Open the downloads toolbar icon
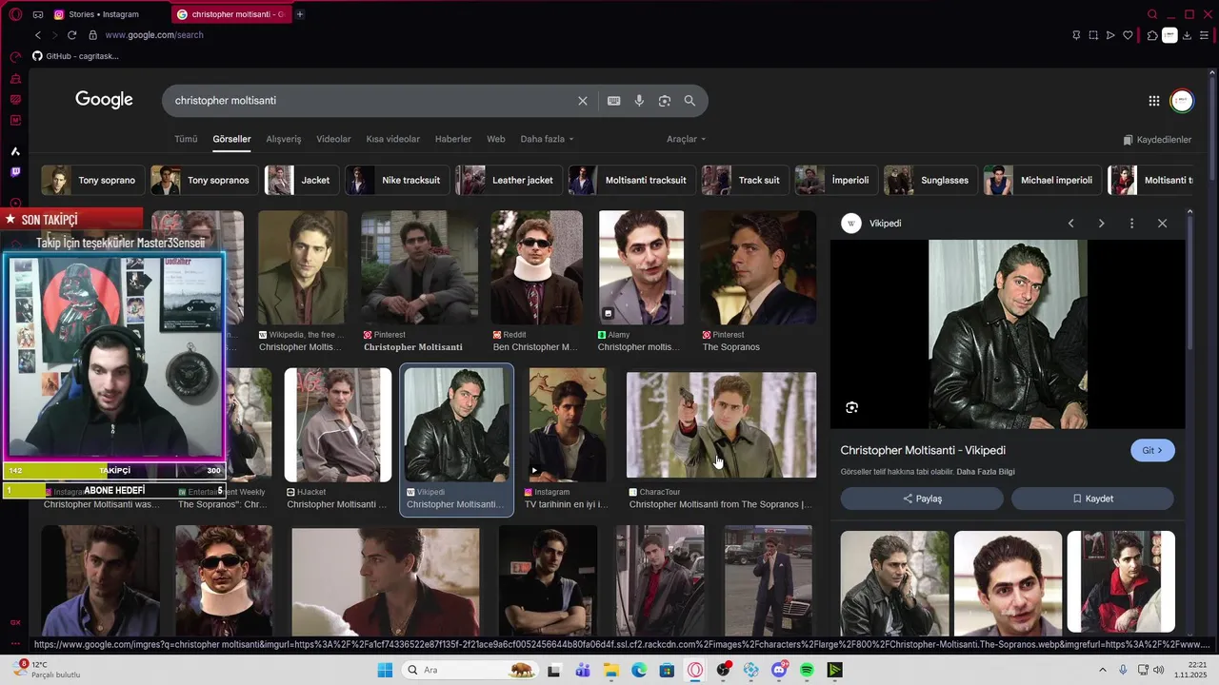The height and width of the screenshot is (685, 1219). tap(1187, 35)
